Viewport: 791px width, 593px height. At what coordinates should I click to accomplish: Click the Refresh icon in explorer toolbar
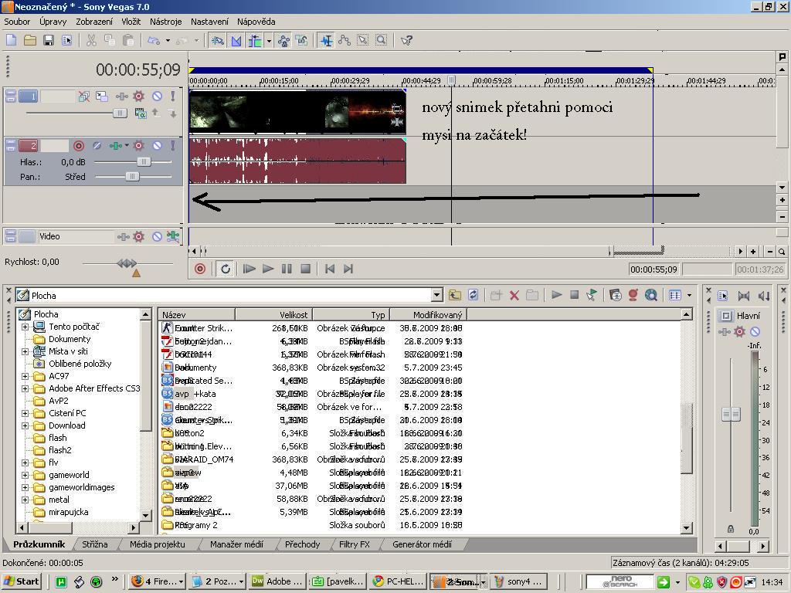pos(473,295)
